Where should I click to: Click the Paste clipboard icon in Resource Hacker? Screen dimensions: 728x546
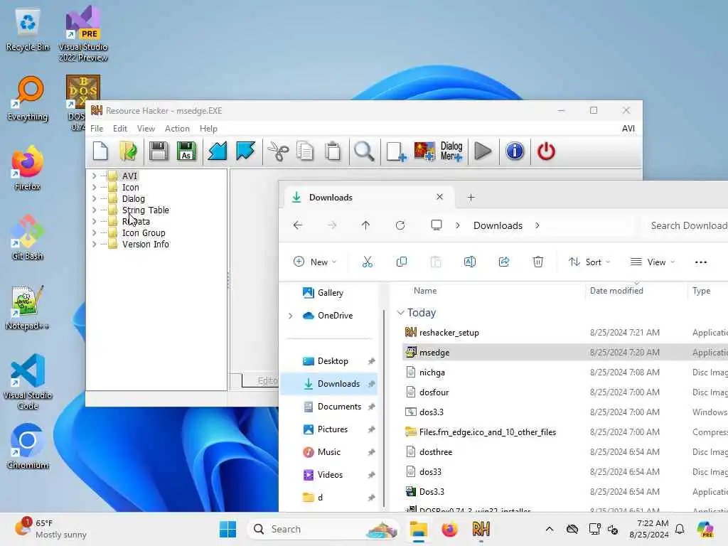pyautogui.click(x=333, y=151)
